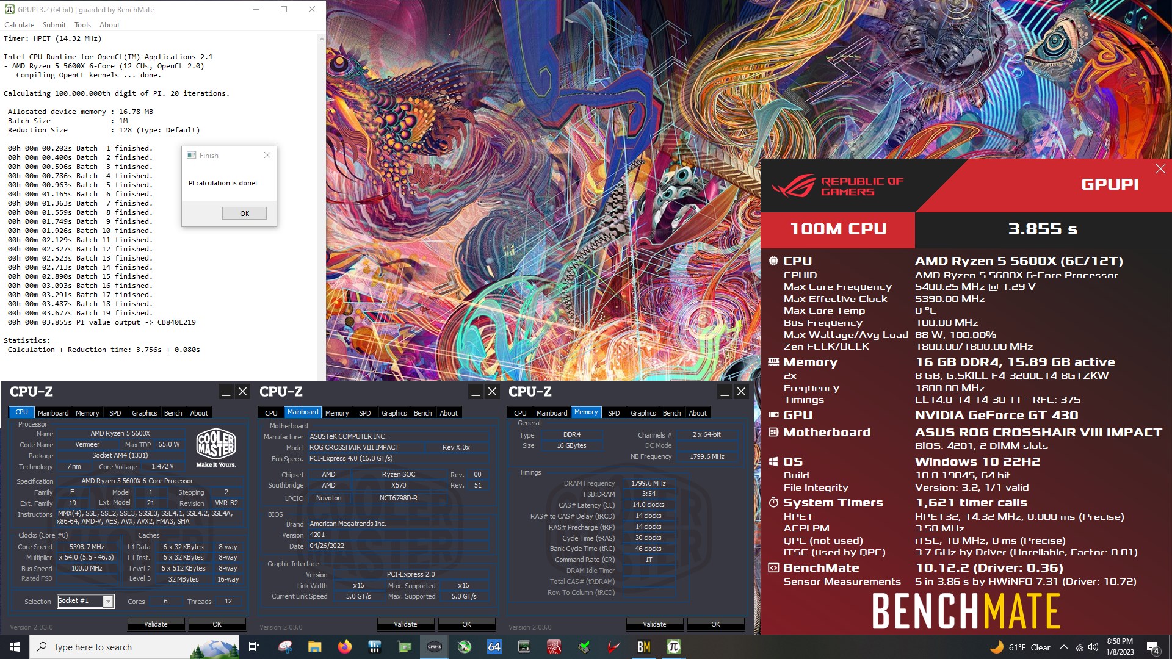Open SPD tab in middle CPU-Z window
This screenshot has height=659, width=1172.
pos(365,413)
